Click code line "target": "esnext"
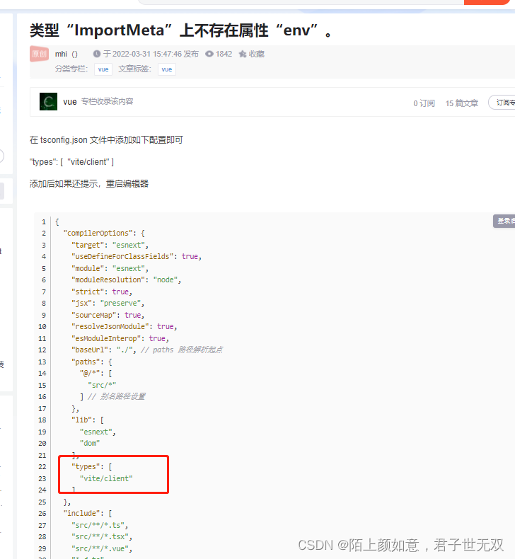This screenshot has width=515, height=559. (x=110, y=245)
